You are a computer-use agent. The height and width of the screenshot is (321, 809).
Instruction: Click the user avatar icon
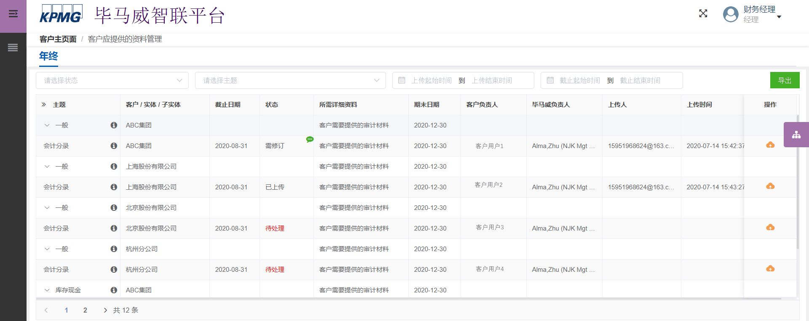[731, 14]
